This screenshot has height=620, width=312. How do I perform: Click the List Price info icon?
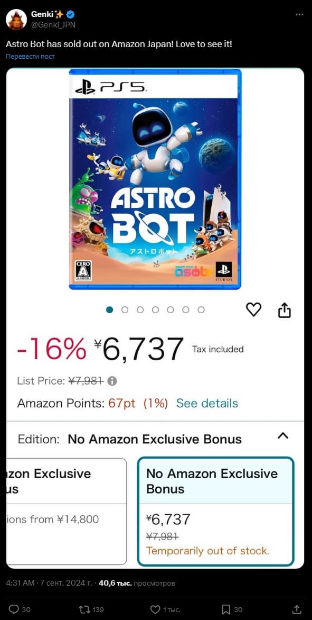[112, 381]
